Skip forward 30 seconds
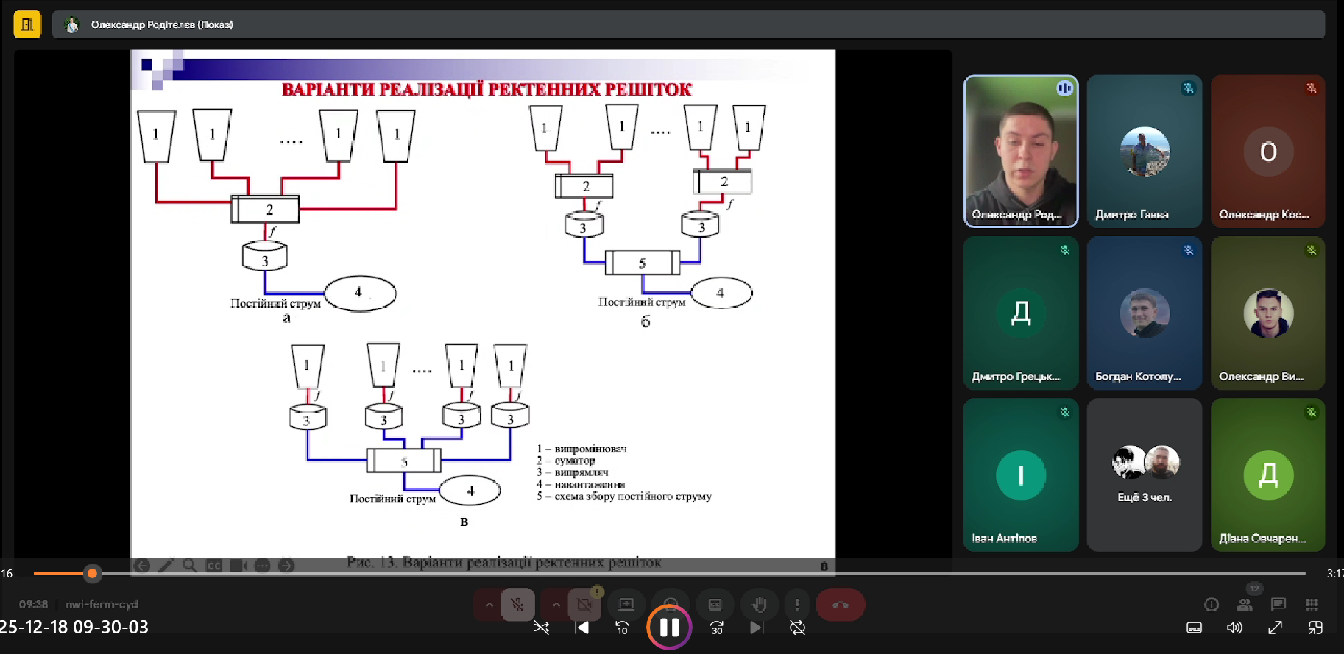The height and width of the screenshot is (654, 1344). (716, 628)
